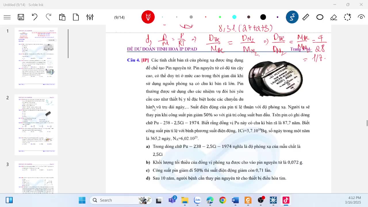Undo the last stroke
The image size is (368, 207).
pyautogui.click(x=35, y=17)
